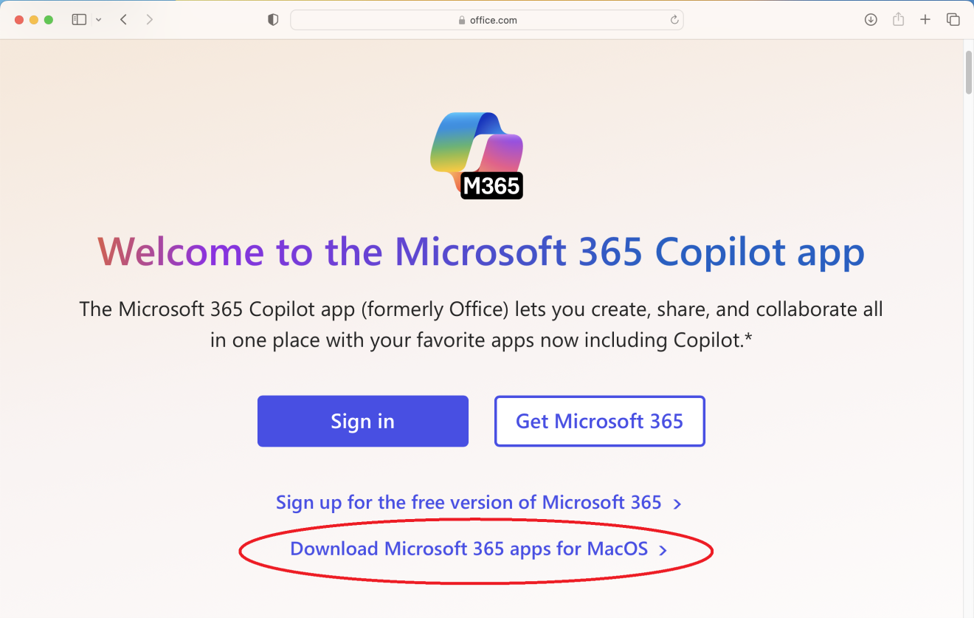Screen dimensions: 974x618
Task: Go forward with the forward arrow
Action: click(x=150, y=20)
